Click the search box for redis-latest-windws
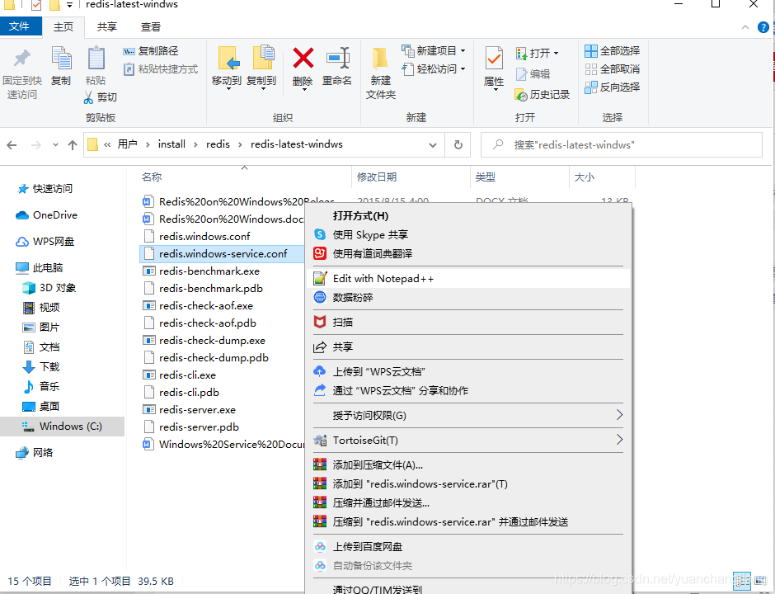This screenshot has width=775, height=594. click(622, 145)
